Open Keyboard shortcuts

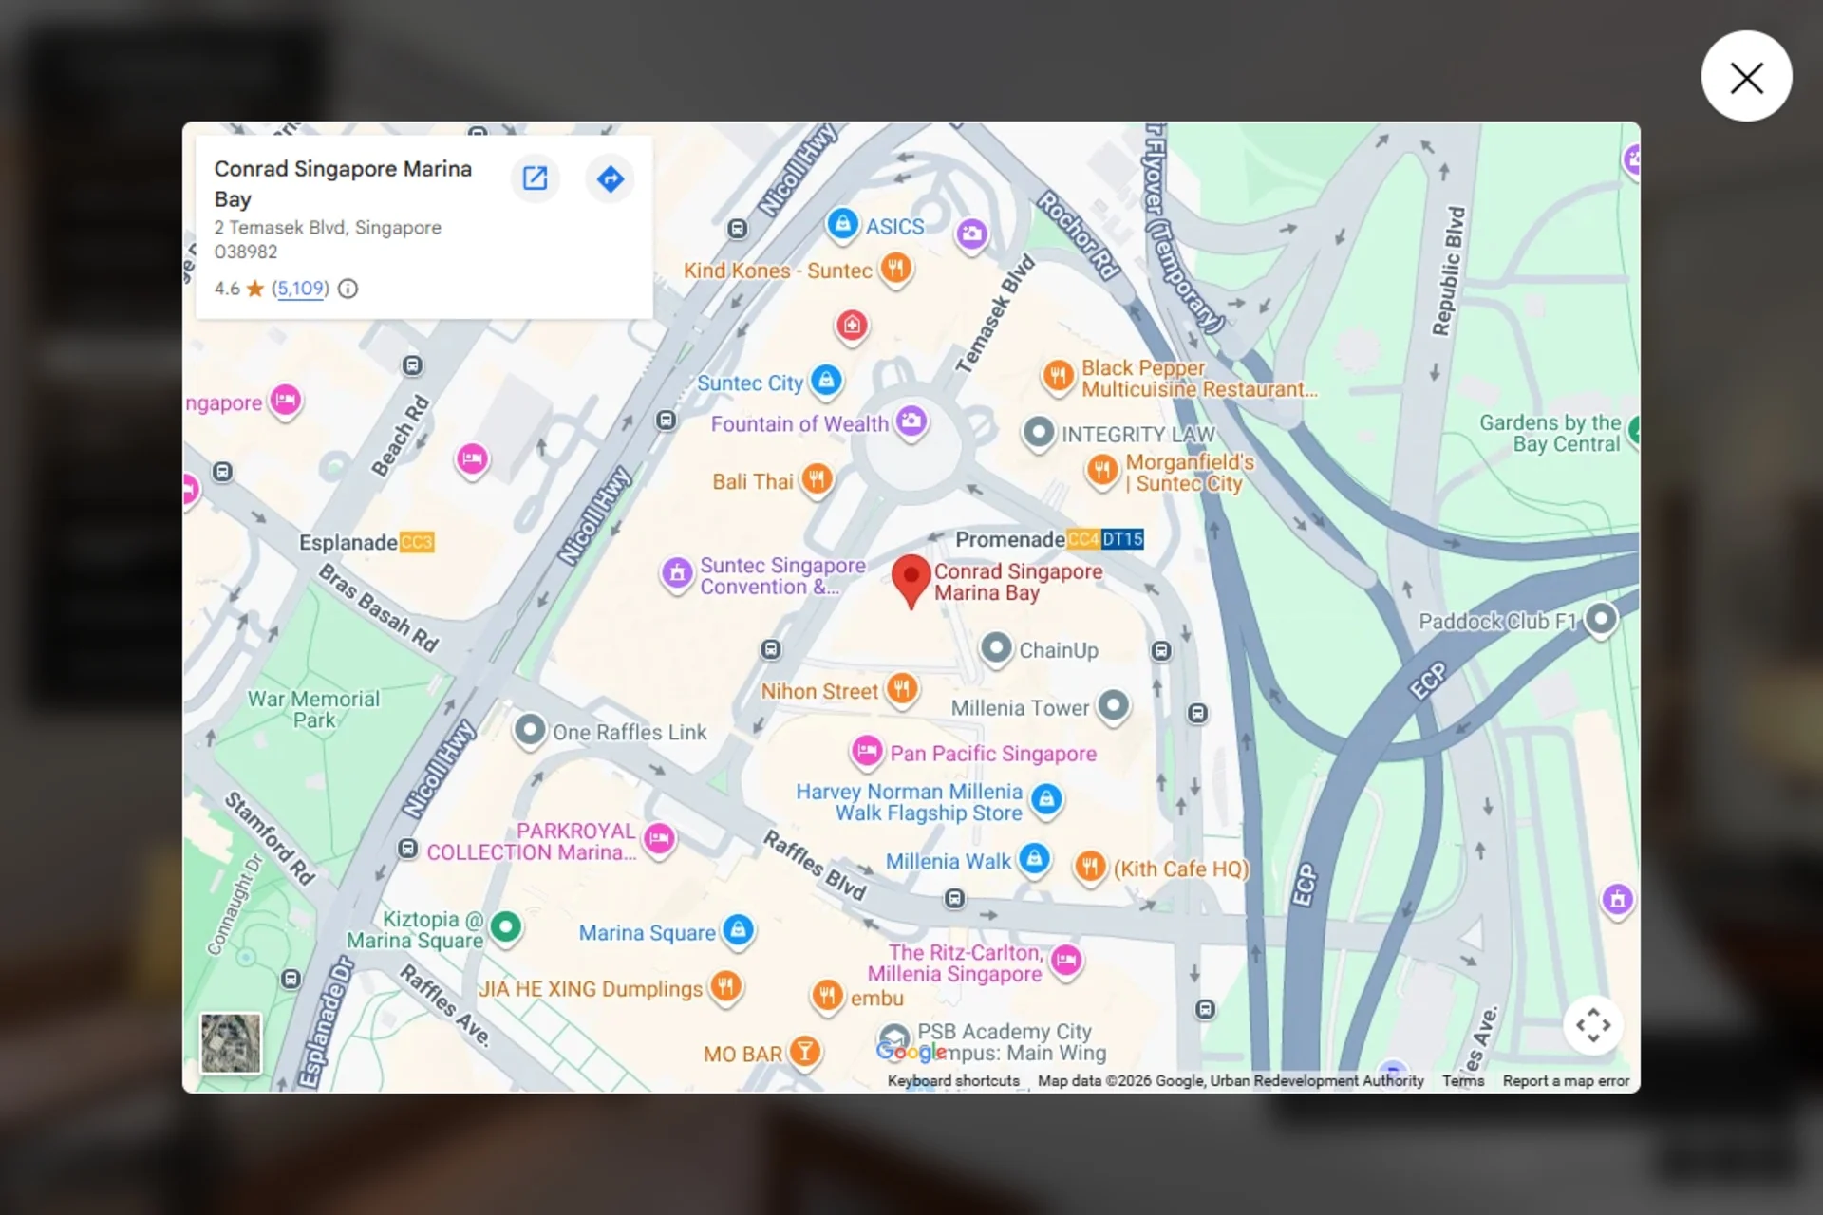point(953,1080)
